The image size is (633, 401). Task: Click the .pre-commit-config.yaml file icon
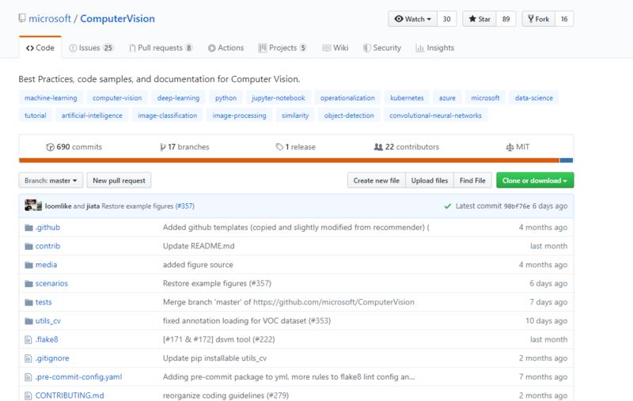click(x=28, y=377)
